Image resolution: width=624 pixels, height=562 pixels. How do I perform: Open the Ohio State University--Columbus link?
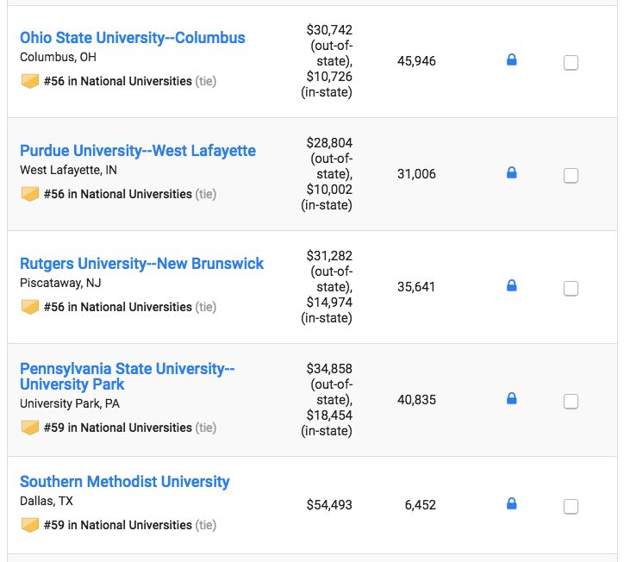coord(132,38)
